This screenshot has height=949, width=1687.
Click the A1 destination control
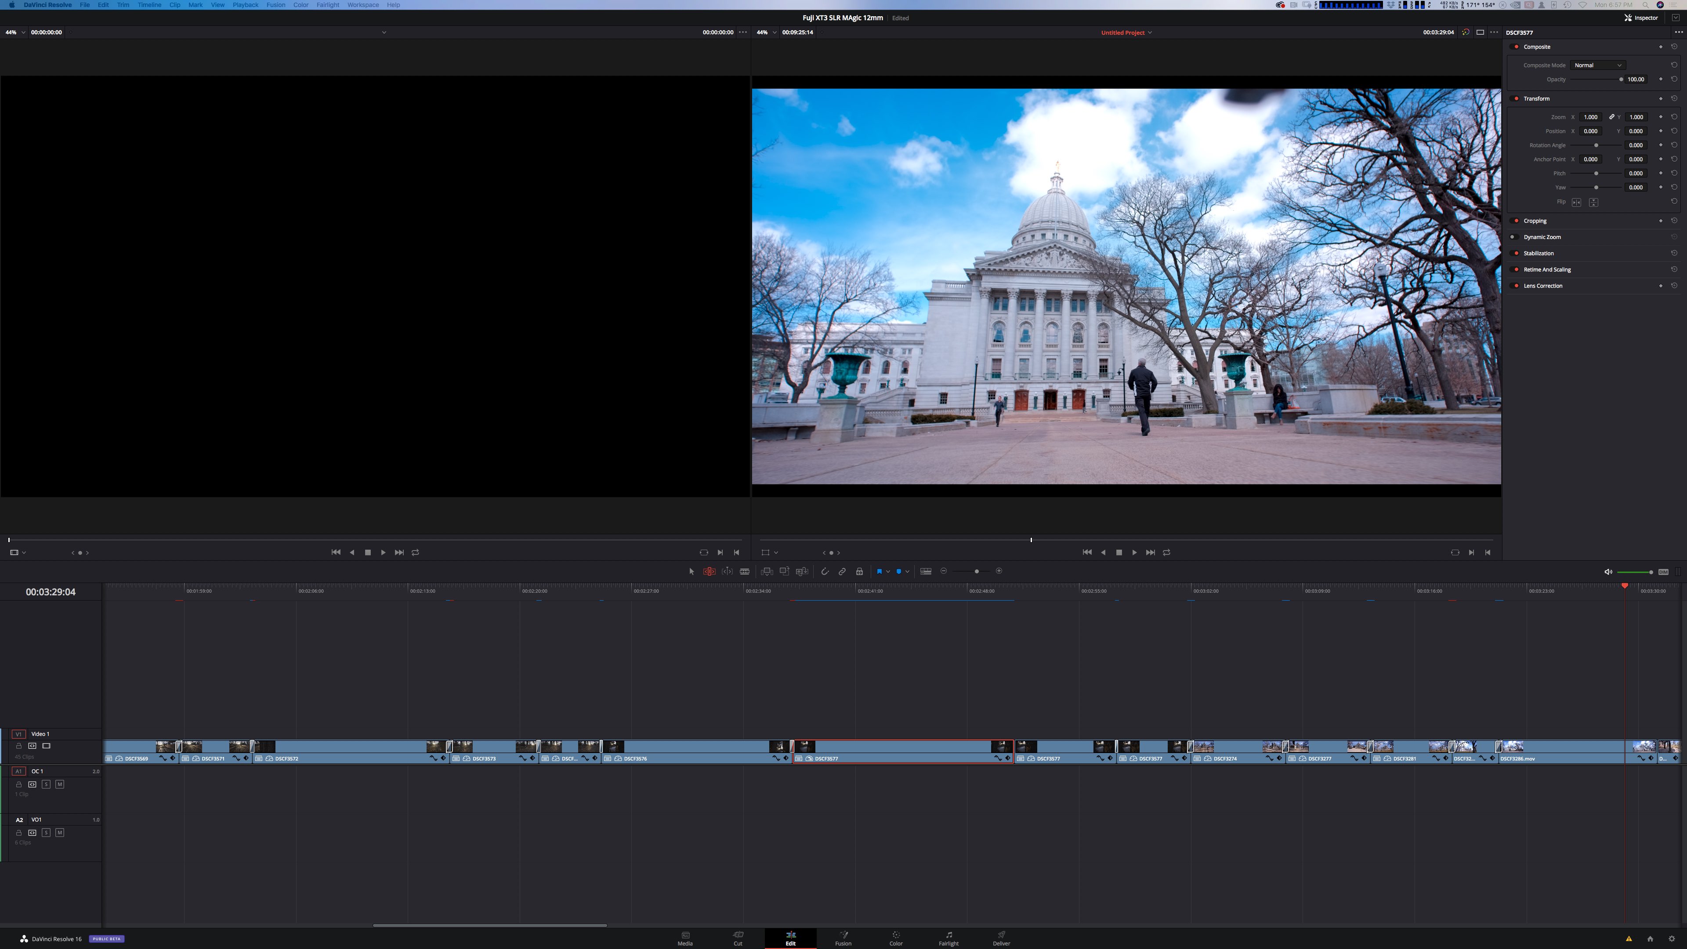18,771
